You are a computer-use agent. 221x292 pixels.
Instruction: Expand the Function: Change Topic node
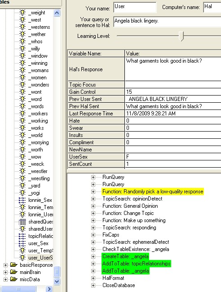93,214
